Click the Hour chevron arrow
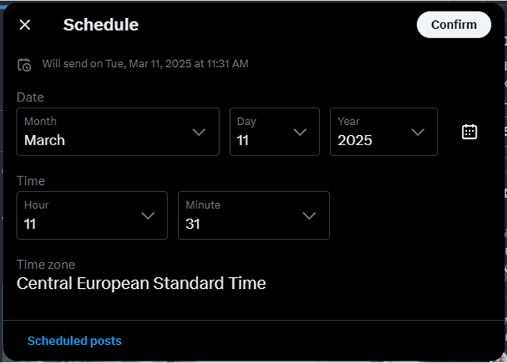Image resolution: width=507 pixels, height=363 pixels. pos(147,215)
